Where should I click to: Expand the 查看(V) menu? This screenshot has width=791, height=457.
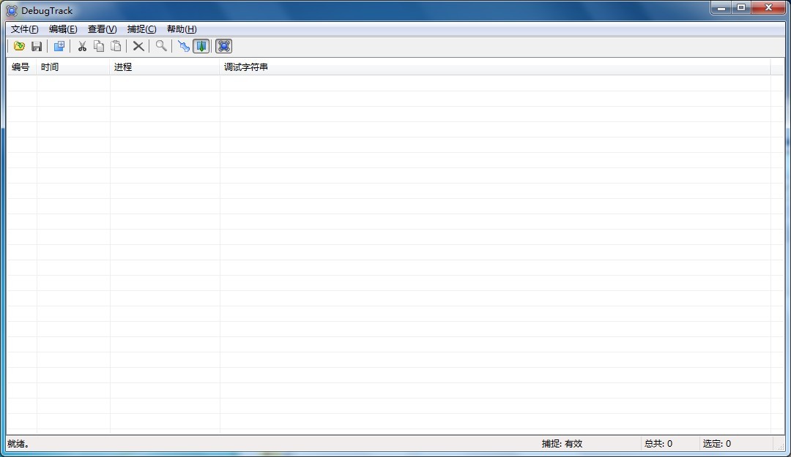[x=102, y=29]
